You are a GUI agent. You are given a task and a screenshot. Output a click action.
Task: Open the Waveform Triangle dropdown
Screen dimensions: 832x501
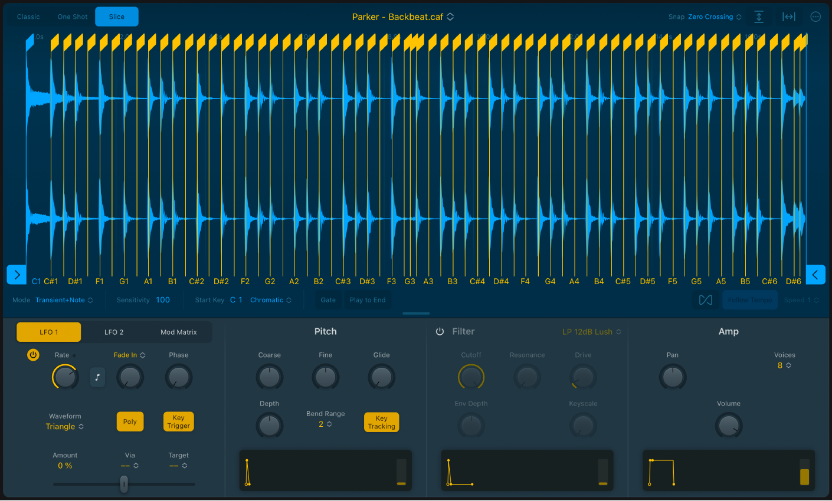pos(65,427)
